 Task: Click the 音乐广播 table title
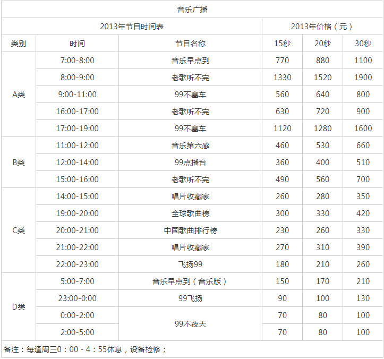192,10
